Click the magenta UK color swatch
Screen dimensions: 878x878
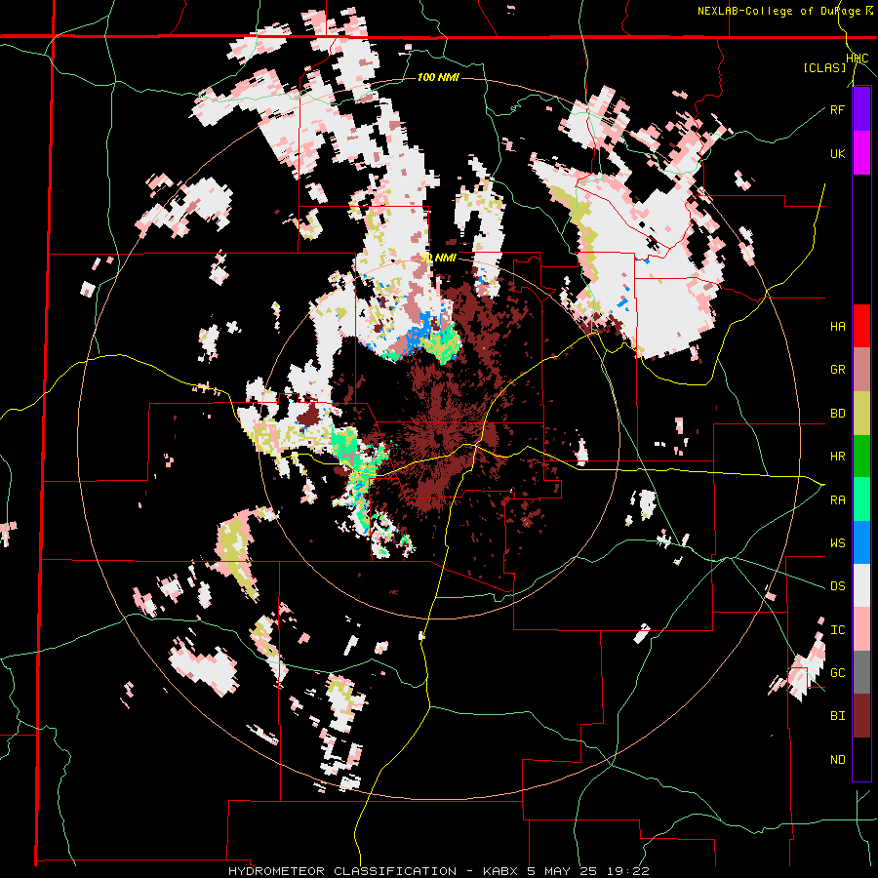[x=861, y=153]
